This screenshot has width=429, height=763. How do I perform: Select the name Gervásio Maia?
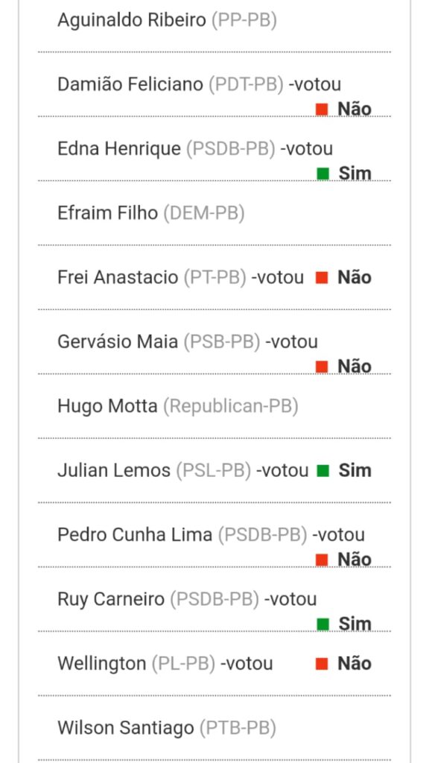click(x=118, y=342)
